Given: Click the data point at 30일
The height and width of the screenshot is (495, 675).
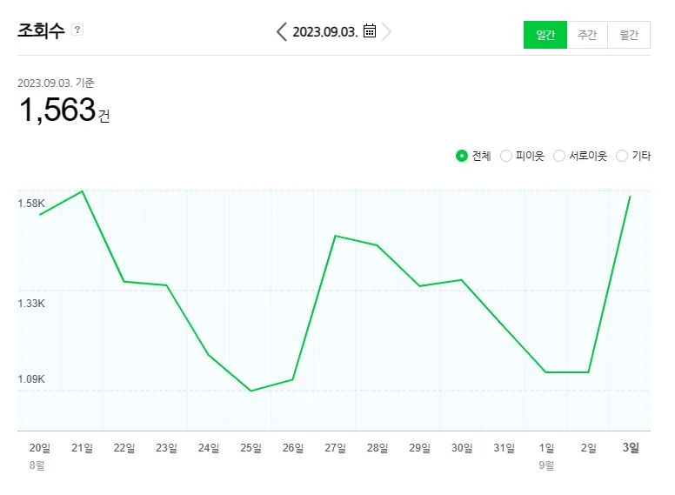Looking at the screenshot, I should pos(461,280).
